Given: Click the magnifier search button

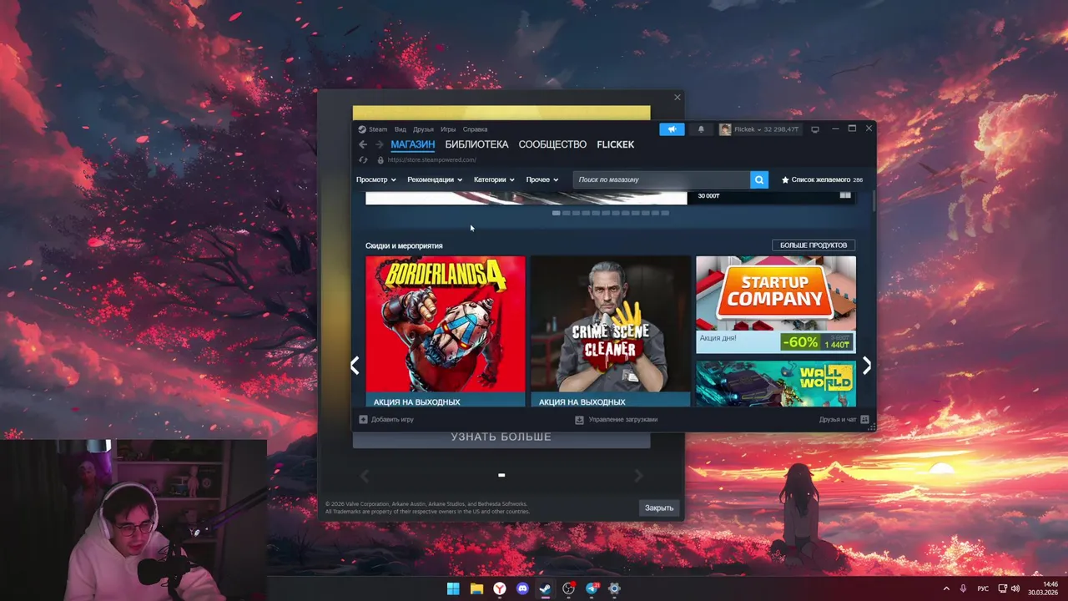Looking at the screenshot, I should [759, 179].
